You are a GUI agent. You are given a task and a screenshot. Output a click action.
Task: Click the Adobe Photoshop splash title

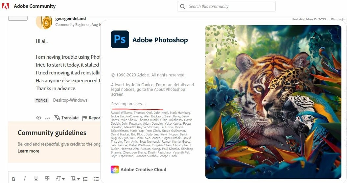coord(160,40)
